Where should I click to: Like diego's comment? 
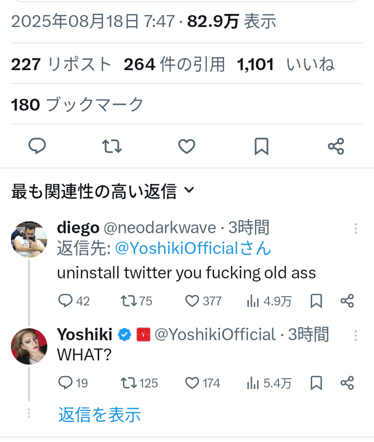tap(193, 301)
